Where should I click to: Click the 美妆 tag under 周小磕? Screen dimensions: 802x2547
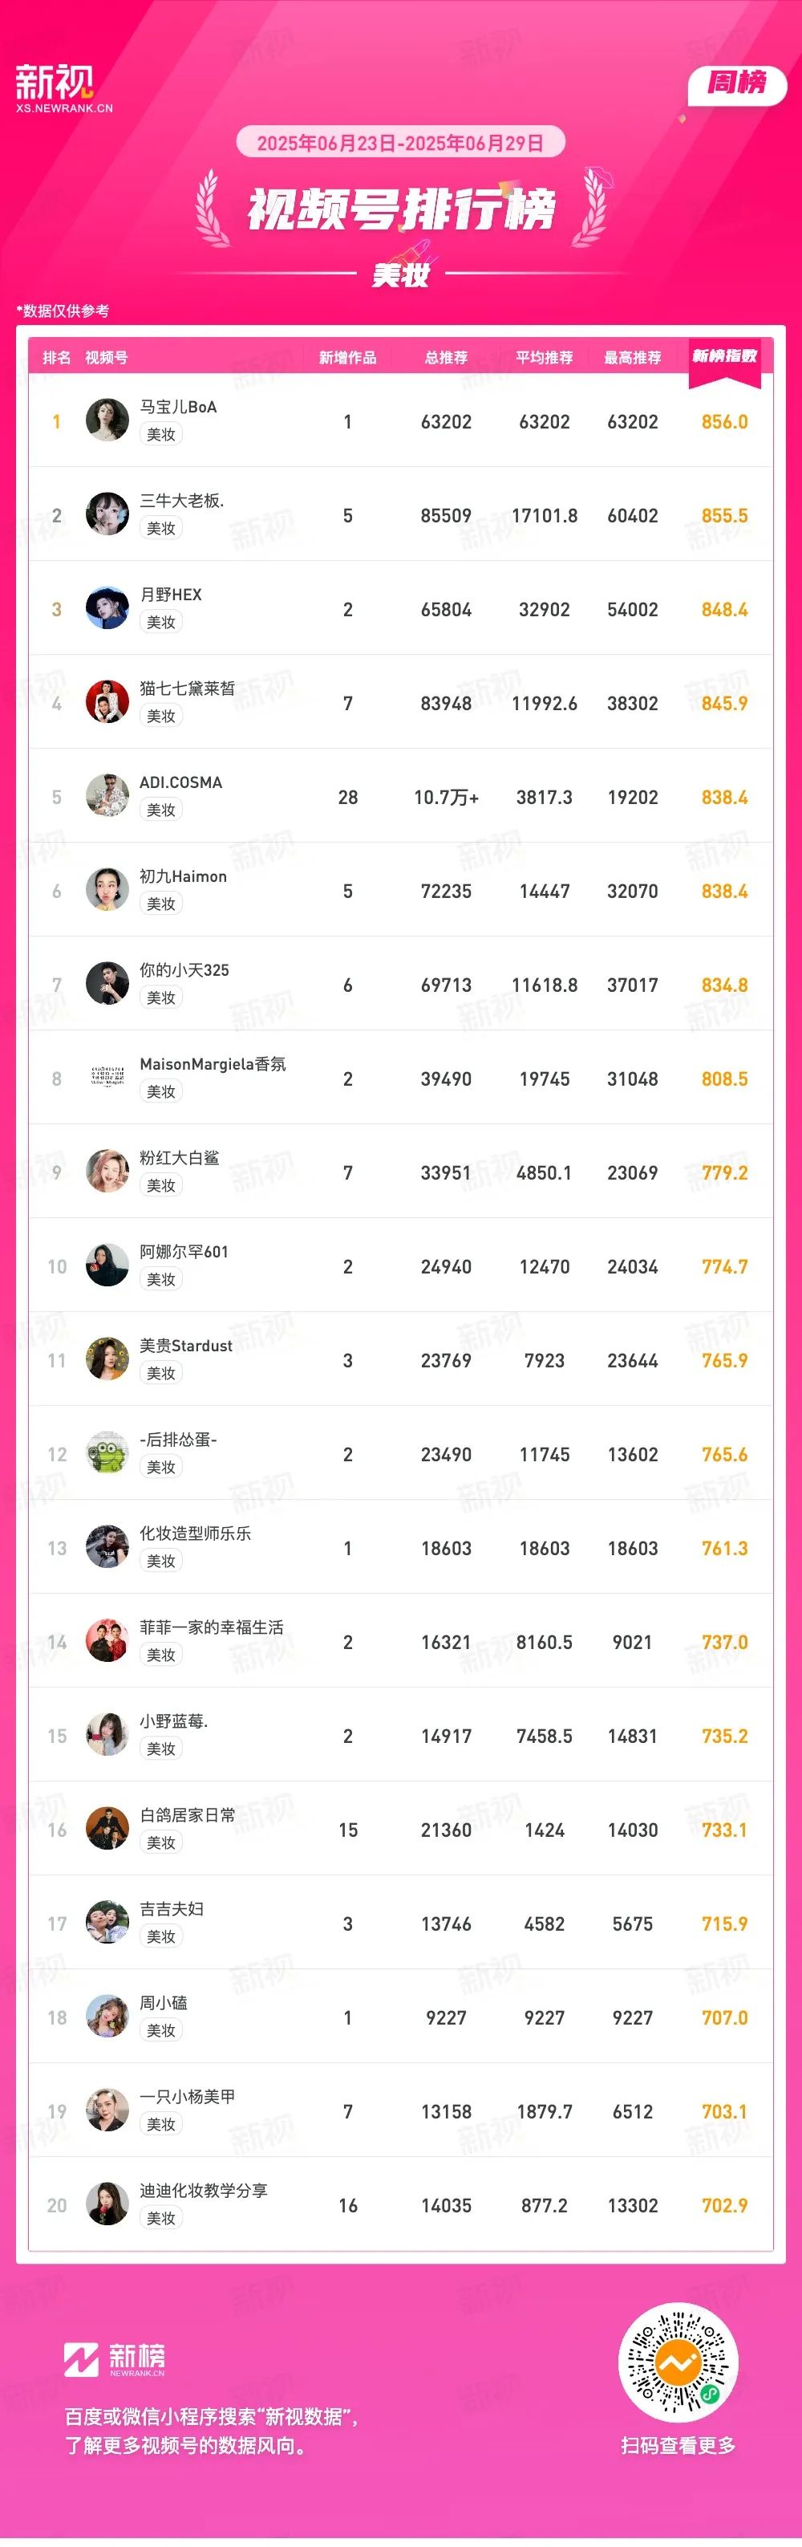[161, 2031]
